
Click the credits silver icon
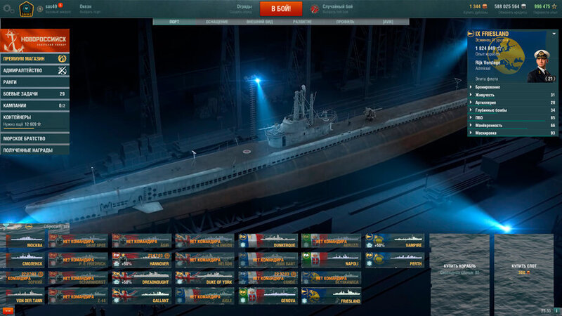click(523, 6)
